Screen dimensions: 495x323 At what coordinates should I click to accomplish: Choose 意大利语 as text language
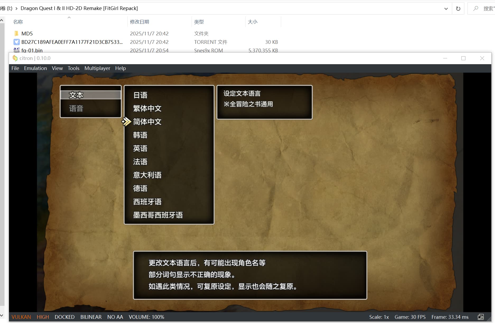(x=147, y=175)
